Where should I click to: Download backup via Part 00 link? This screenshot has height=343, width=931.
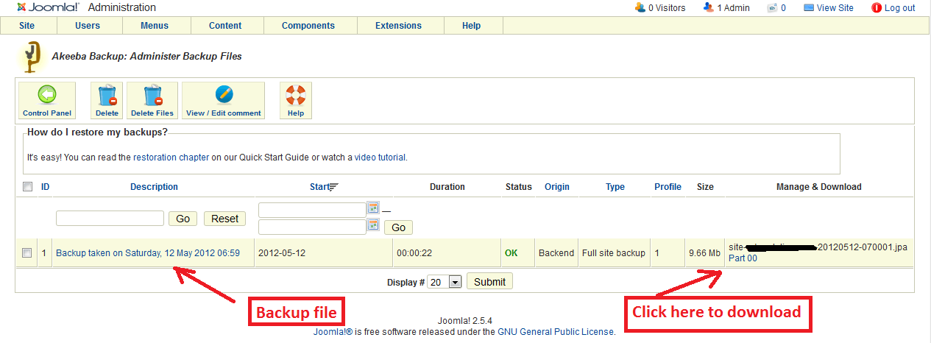[743, 258]
